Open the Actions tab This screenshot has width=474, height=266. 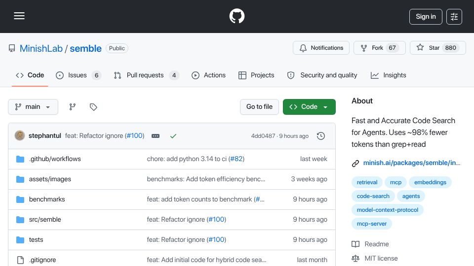(208, 75)
